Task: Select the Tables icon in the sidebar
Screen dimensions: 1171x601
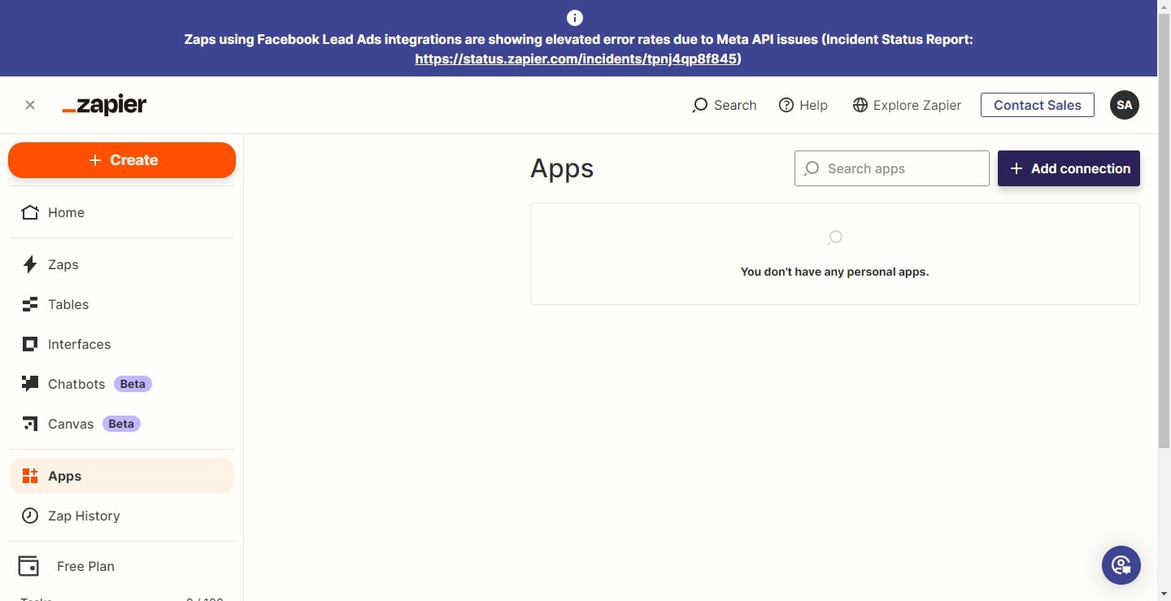Action: pyautogui.click(x=29, y=304)
